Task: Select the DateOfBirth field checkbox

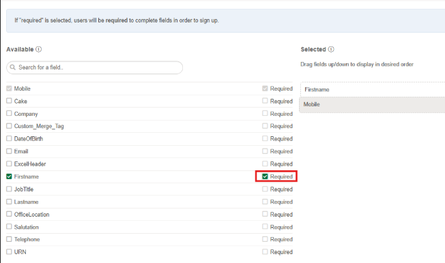Action: (9, 138)
